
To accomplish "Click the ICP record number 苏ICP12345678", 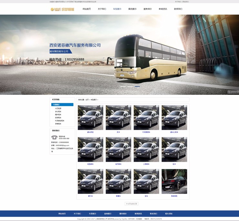I will click(156, 219).
